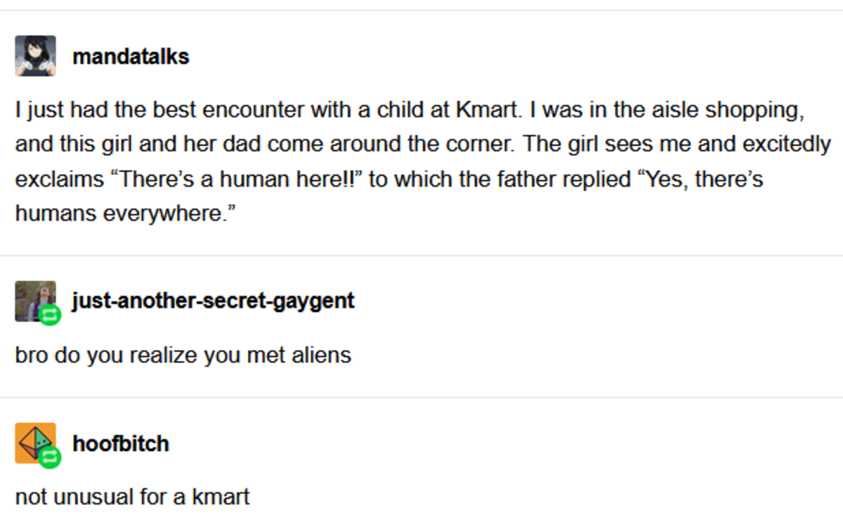Visit just-another-secret-gaygent's blog via username
This screenshot has height=529, width=843.
click(213, 301)
